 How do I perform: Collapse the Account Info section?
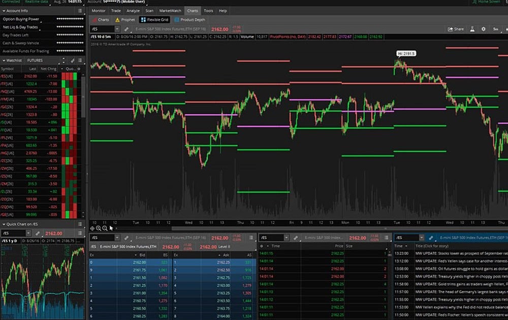click(4, 11)
